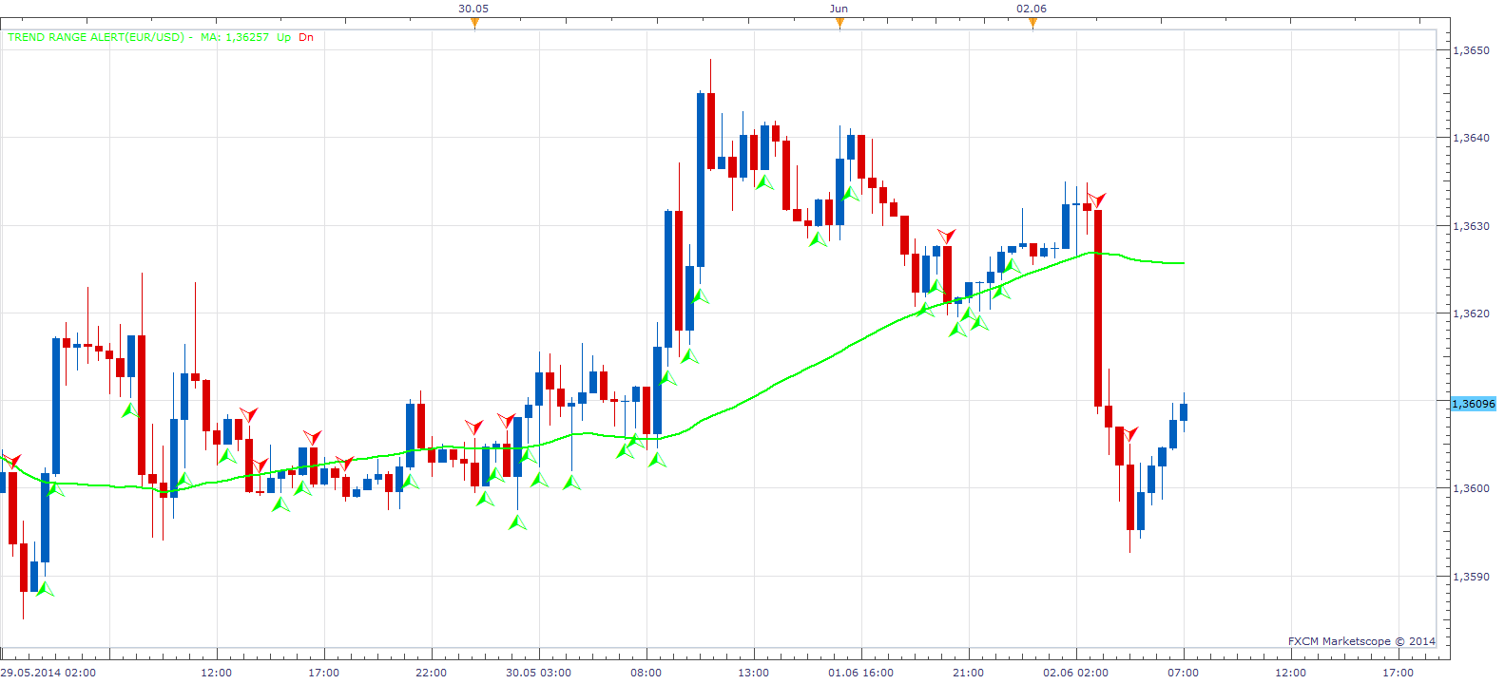Click the 1,3630 price axis label
The image size is (1505, 684).
(1472, 226)
